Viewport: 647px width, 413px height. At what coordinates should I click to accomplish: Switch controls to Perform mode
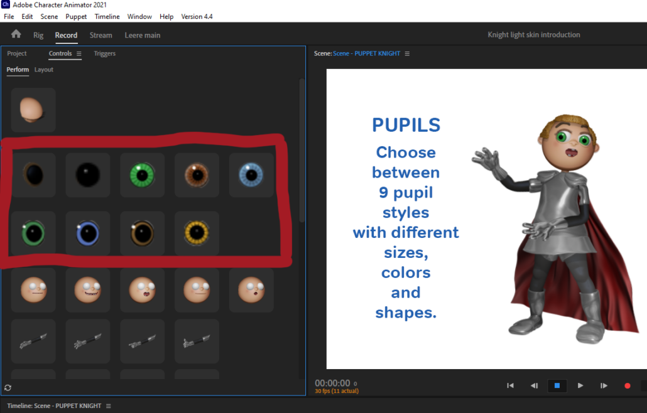[18, 70]
